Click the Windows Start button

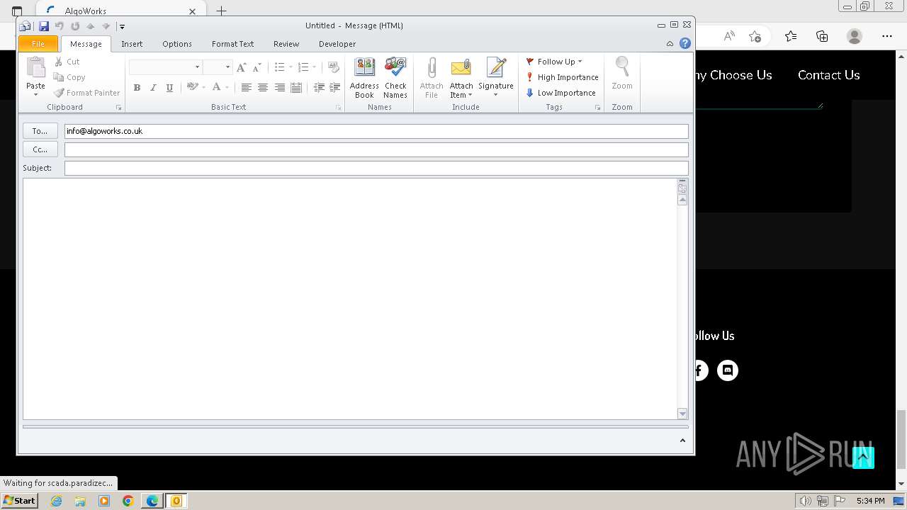(x=20, y=500)
